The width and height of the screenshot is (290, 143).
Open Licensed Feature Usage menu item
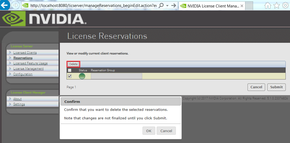(30, 63)
